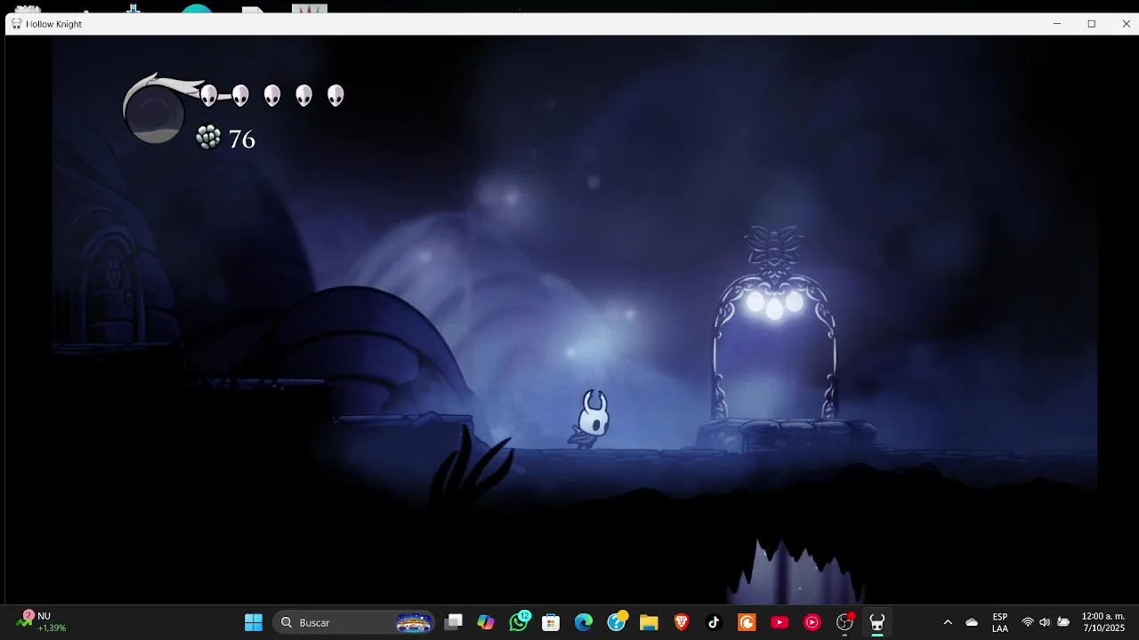This screenshot has height=640, width=1139.
Task: Open File Explorer from the taskbar
Action: [649, 622]
